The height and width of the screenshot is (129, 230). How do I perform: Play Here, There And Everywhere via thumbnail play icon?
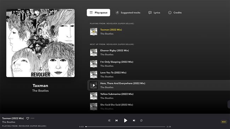point(93,85)
